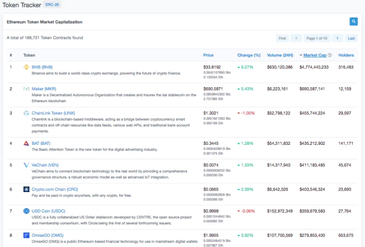Click the ChainLink token logo icon
The width and height of the screenshot is (365, 247).
coord(26,113)
